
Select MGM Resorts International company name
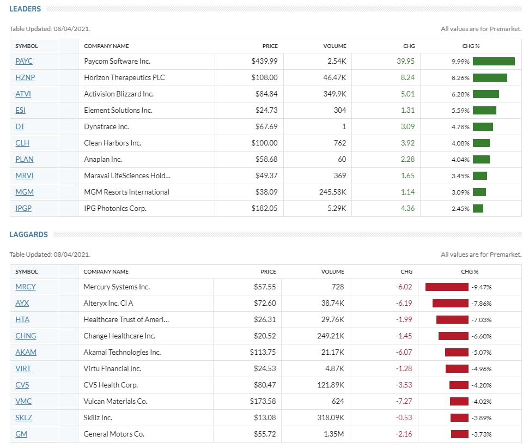[x=126, y=192]
